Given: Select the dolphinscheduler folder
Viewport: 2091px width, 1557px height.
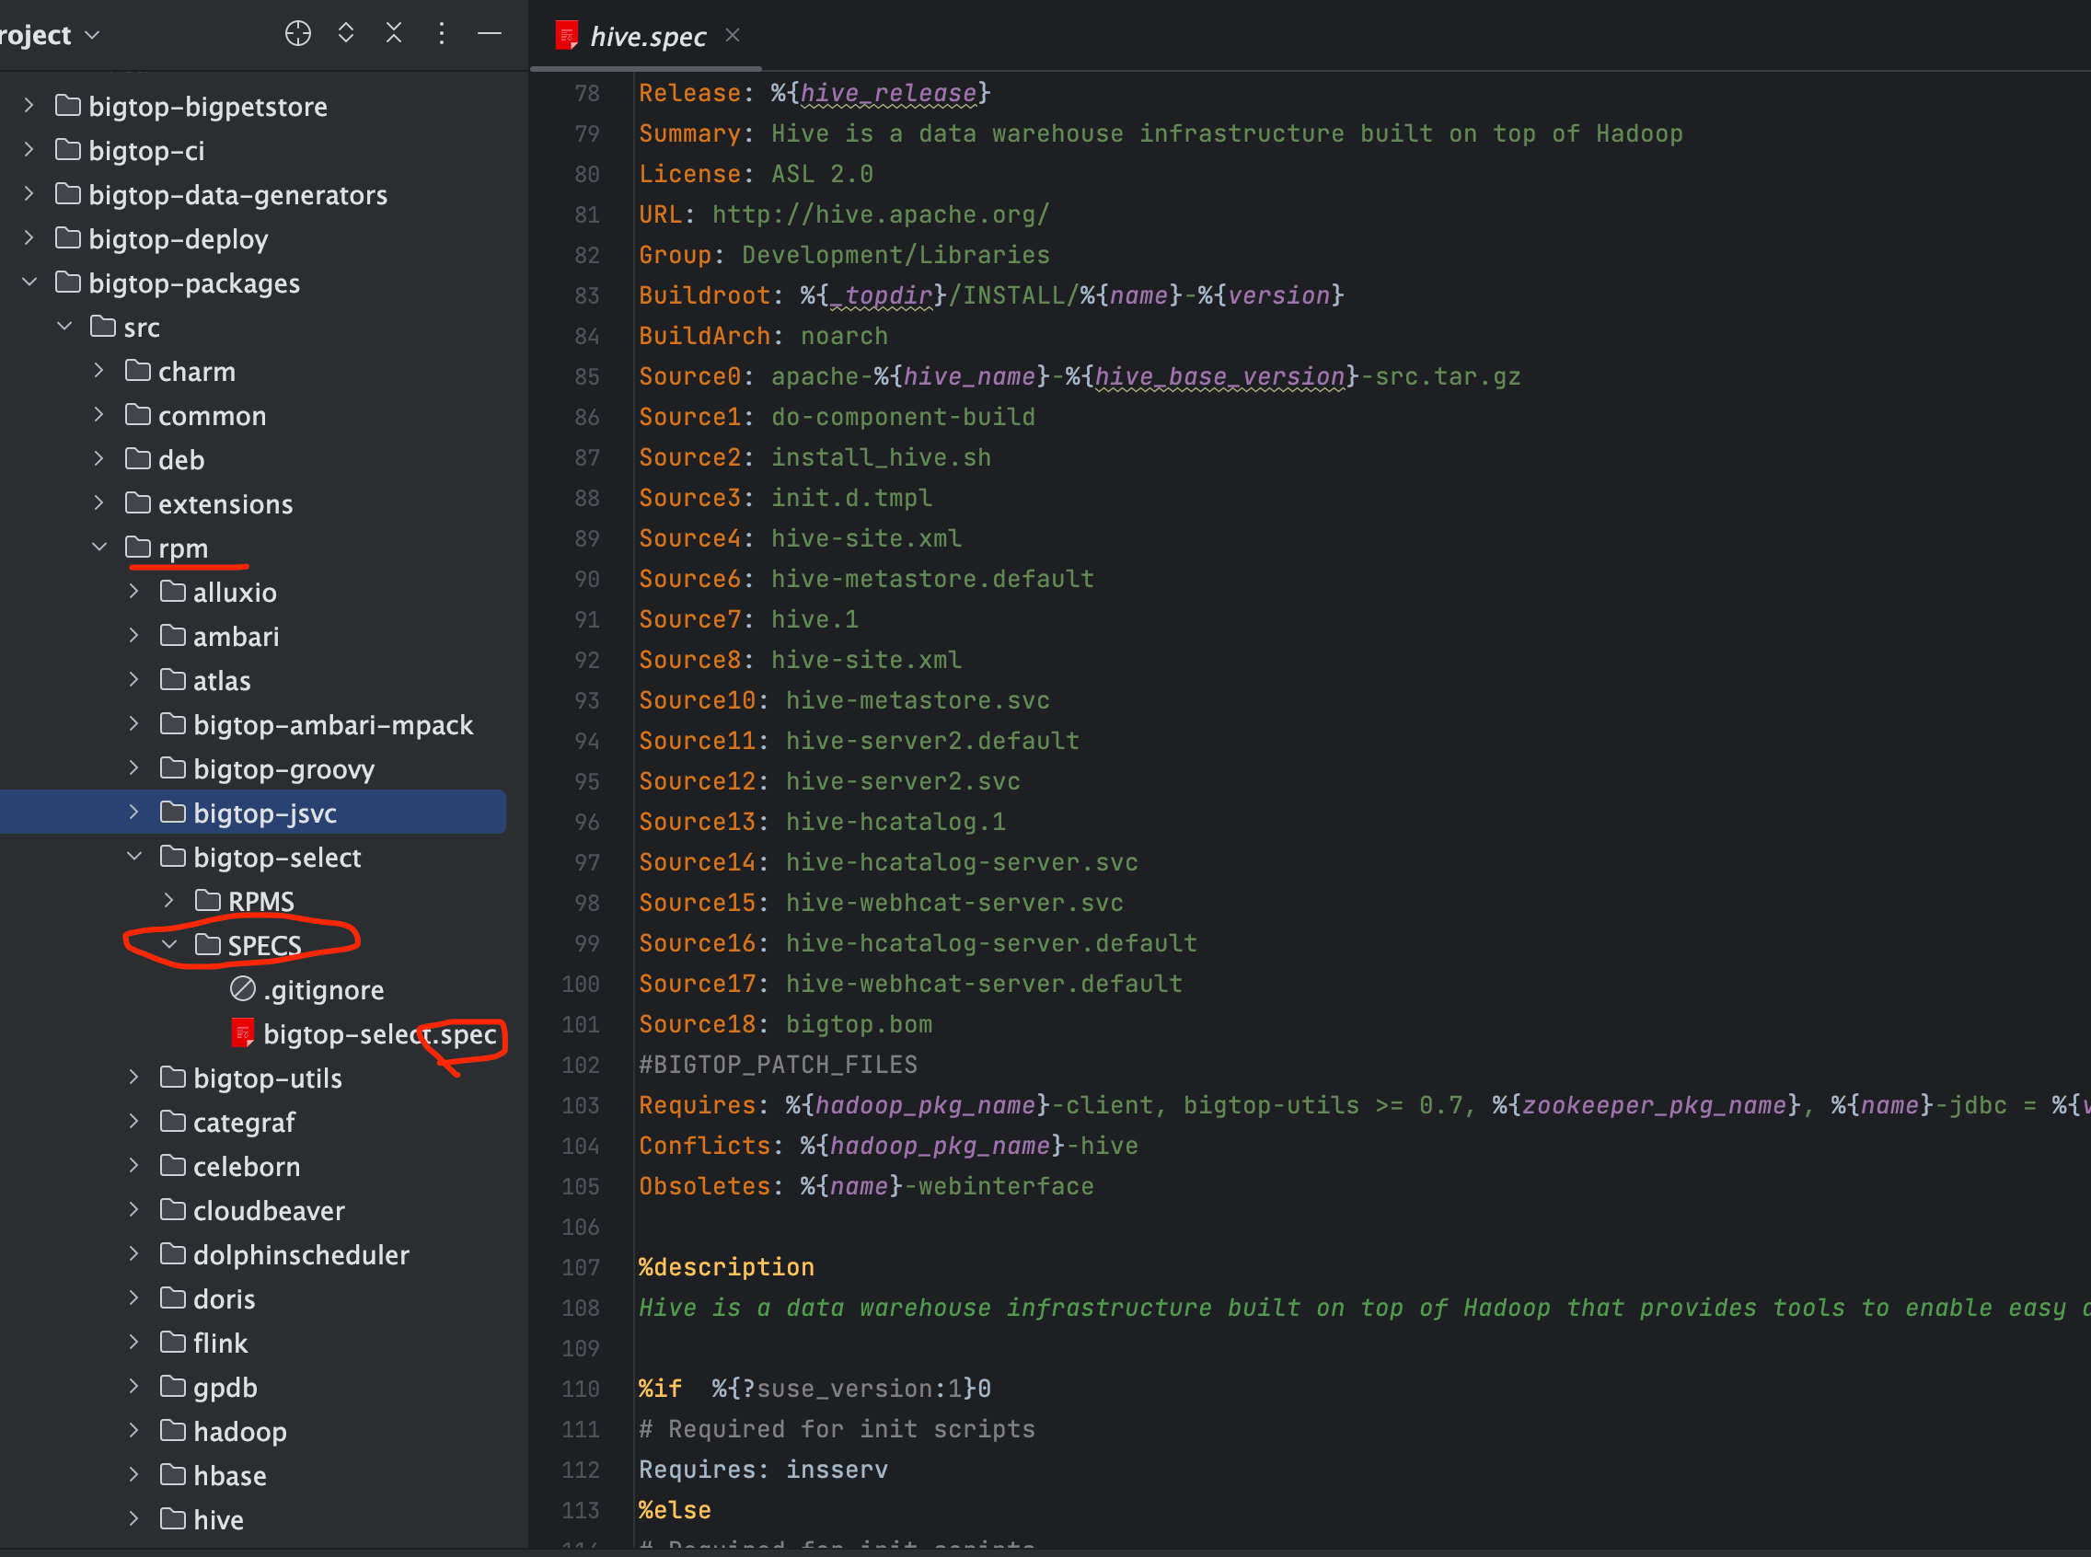Looking at the screenshot, I should coord(302,1254).
